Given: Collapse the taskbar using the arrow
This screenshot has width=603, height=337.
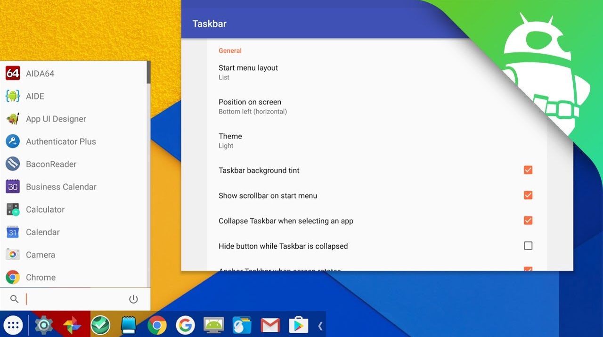Looking at the screenshot, I should (x=320, y=325).
